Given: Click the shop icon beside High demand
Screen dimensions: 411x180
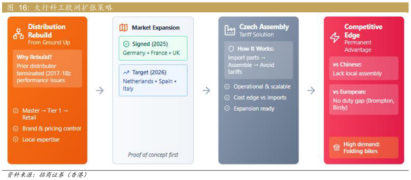Looking at the screenshot, I should tap(336, 147).
